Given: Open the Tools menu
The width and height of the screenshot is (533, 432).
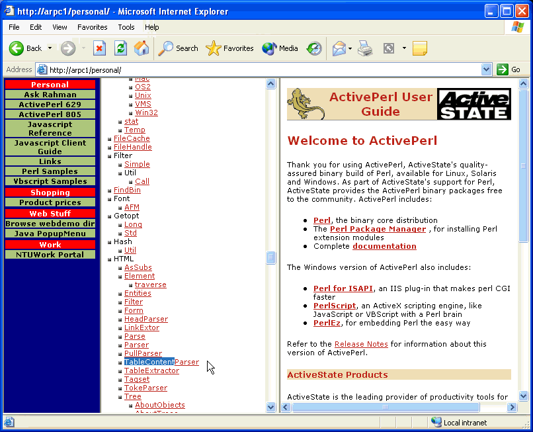Looking at the screenshot, I should [x=126, y=27].
